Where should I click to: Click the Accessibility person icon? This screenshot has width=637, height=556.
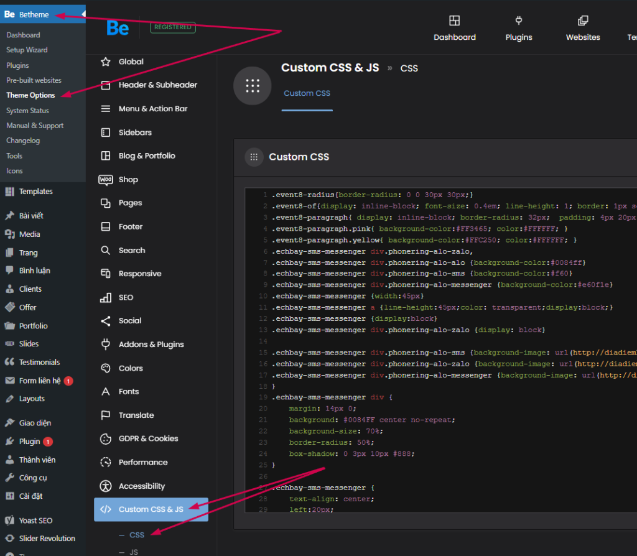106,486
